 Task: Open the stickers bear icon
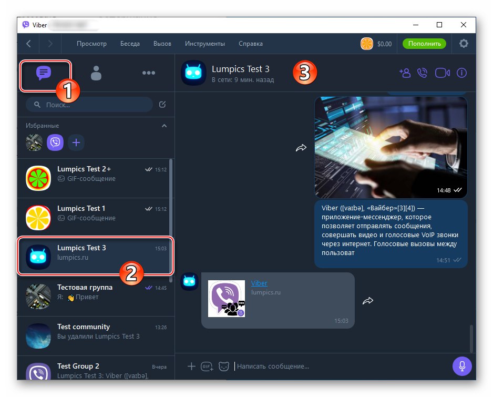pyautogui.click(x=223, y=366)
